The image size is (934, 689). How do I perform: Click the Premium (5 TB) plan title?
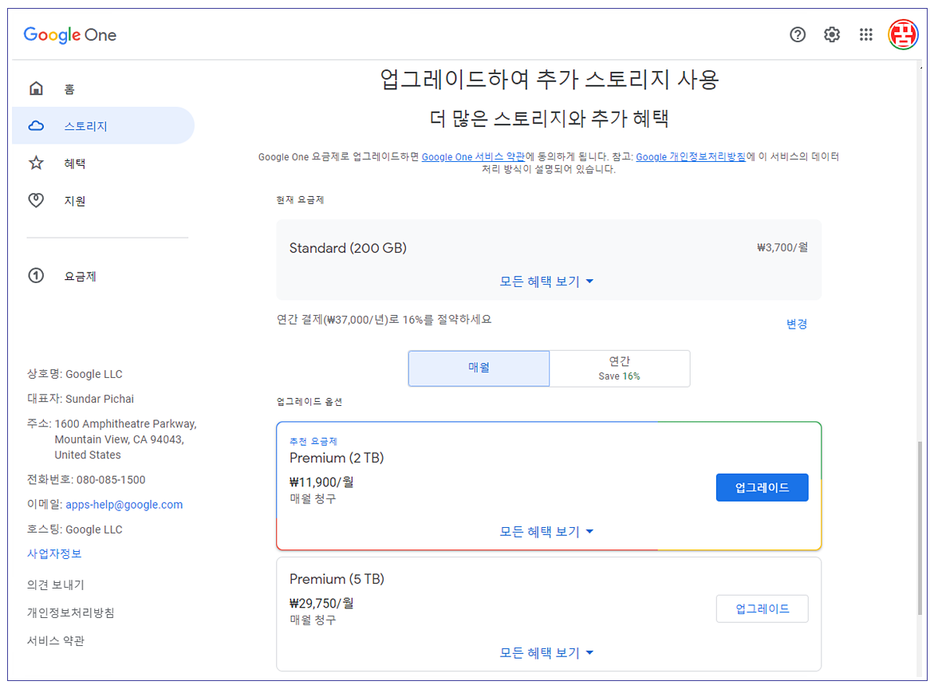click(x=337, y=579)
